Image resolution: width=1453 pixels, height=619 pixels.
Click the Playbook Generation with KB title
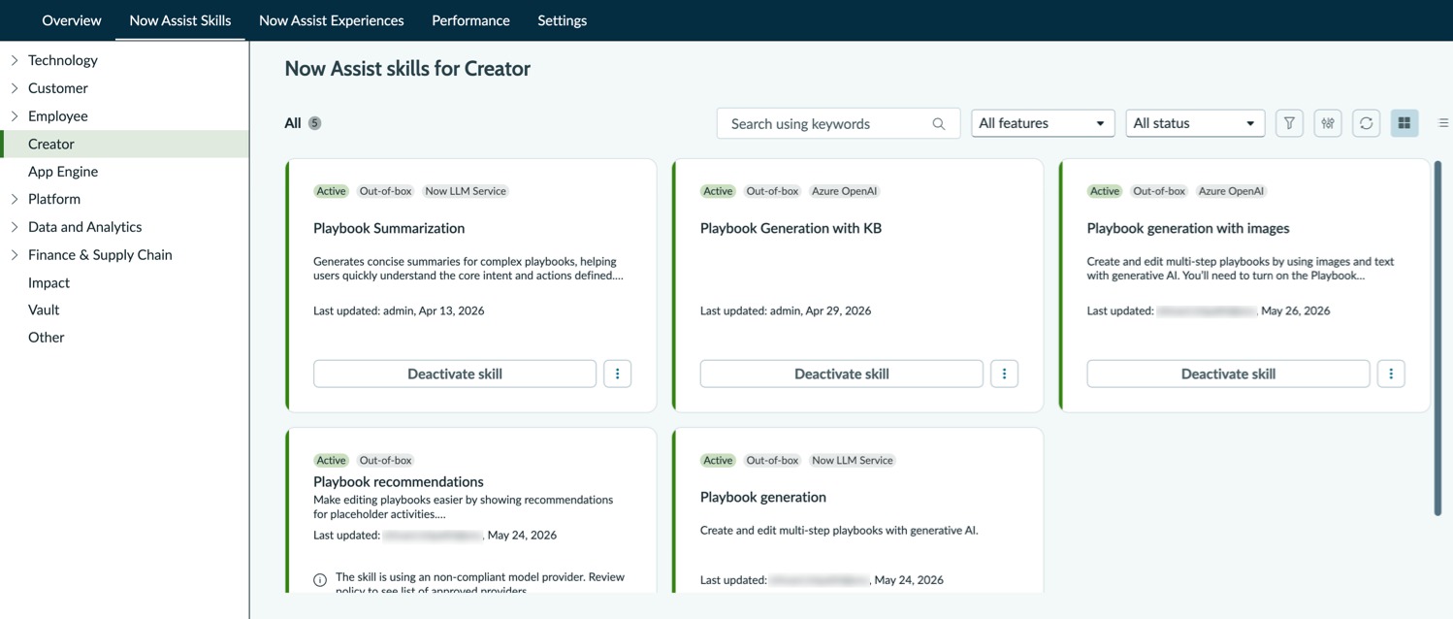point(791,228)
